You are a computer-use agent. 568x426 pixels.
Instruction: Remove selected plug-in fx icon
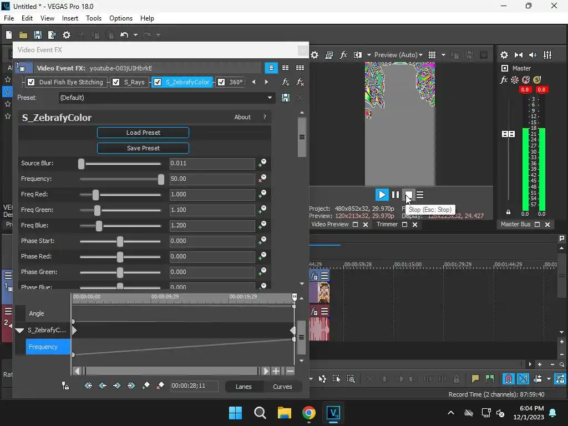[300, 82]
